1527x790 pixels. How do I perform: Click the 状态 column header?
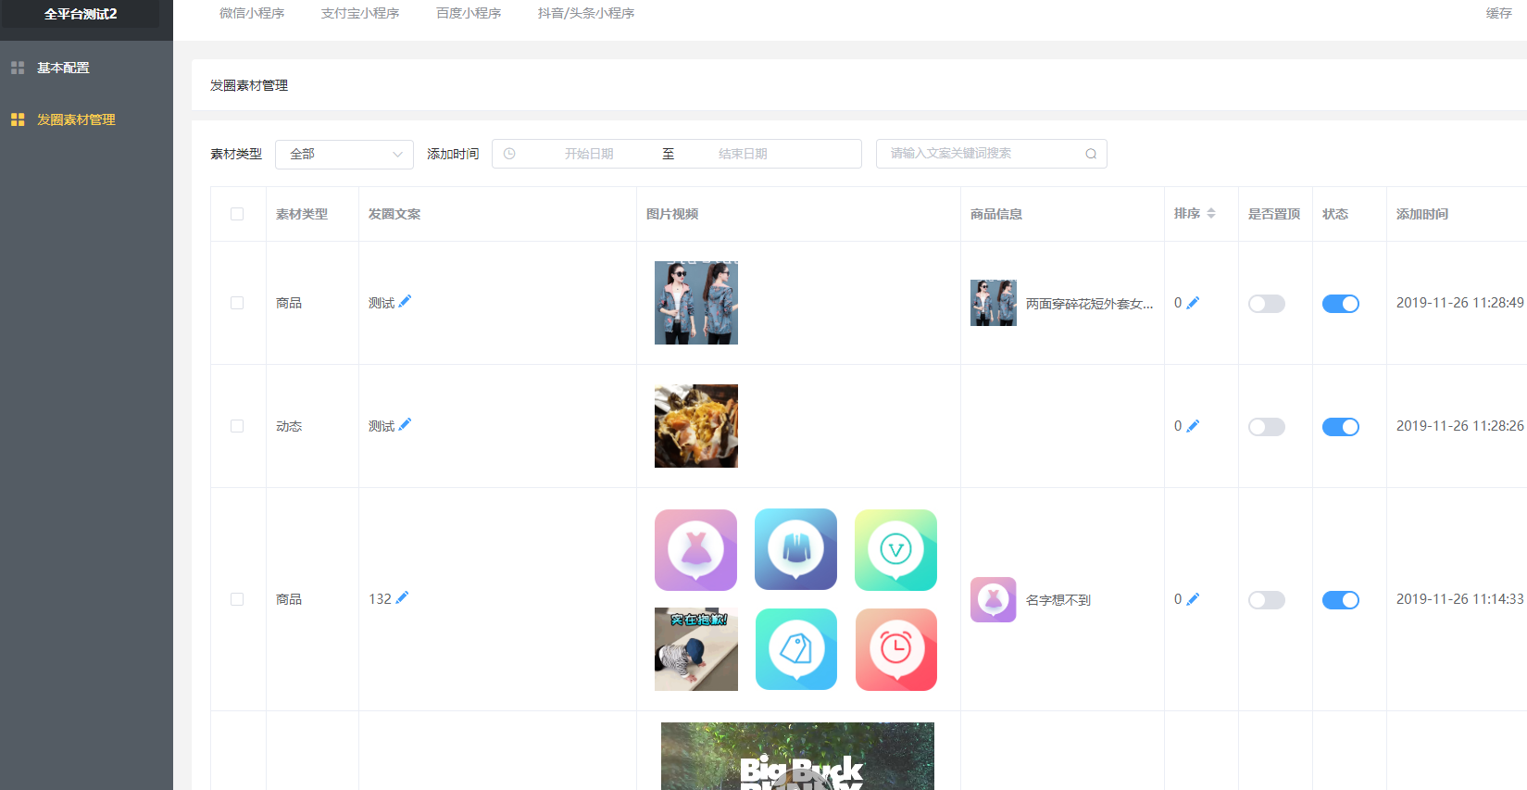coord(1335,214)
